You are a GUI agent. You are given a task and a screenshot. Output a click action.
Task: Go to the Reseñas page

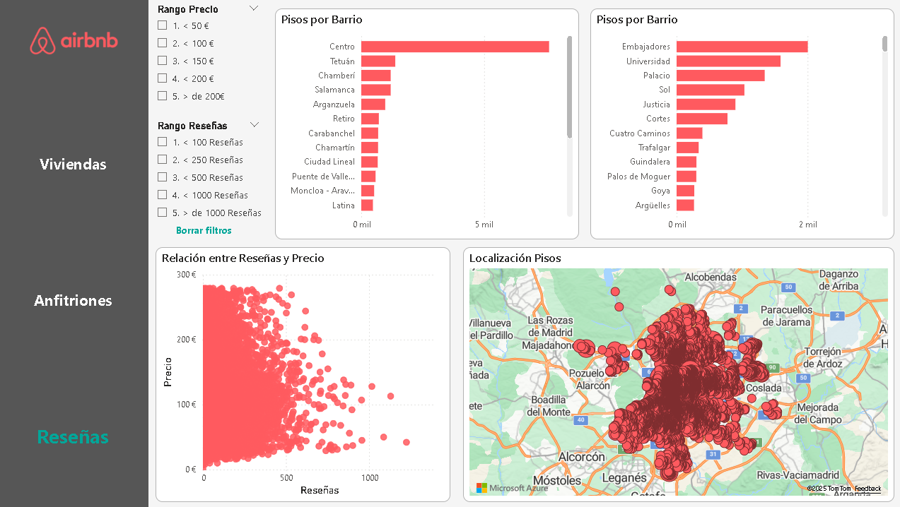tap(73, 437)
